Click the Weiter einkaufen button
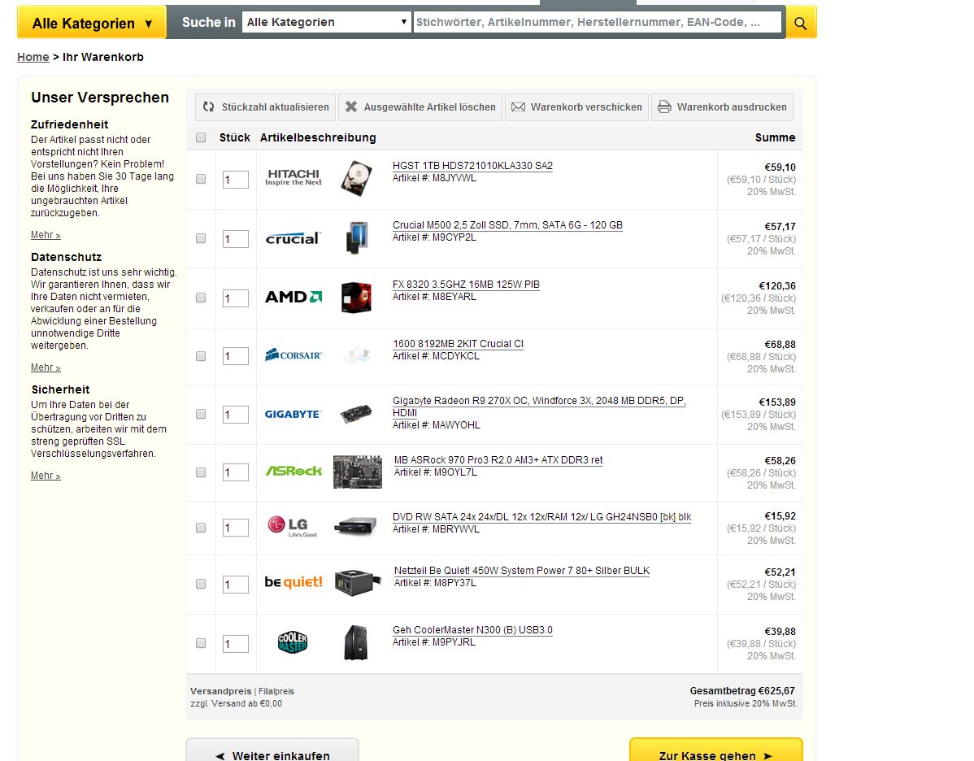The width and height of the screenshot is (974, 761). pyautogui.click(x=272, y=751)
